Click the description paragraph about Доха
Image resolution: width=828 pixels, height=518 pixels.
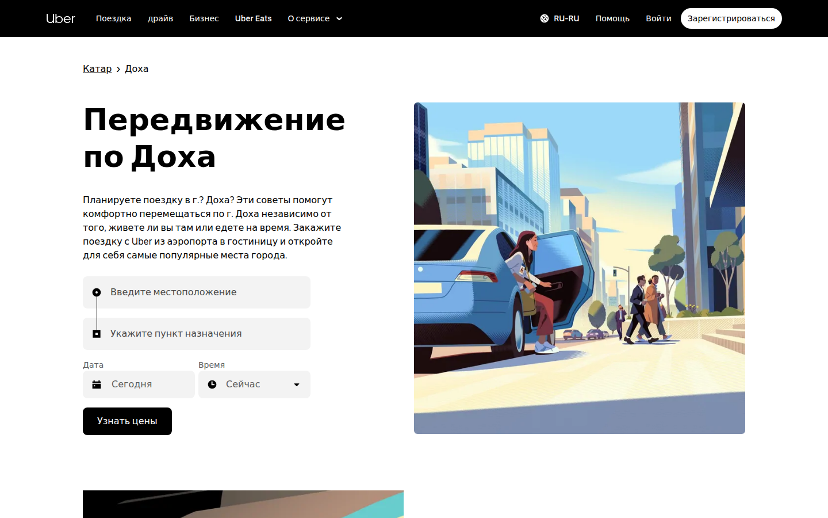coord(212,227)
